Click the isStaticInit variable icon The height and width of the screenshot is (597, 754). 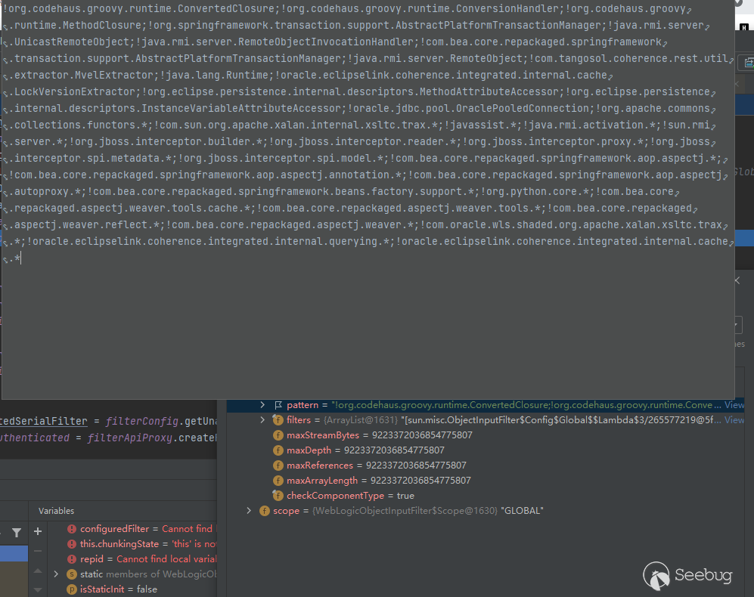pos(72,589)
